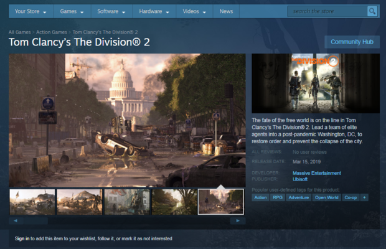Select the Co-op tag
The width and height of the screenshot is (386, 249).
pos(351,197)
